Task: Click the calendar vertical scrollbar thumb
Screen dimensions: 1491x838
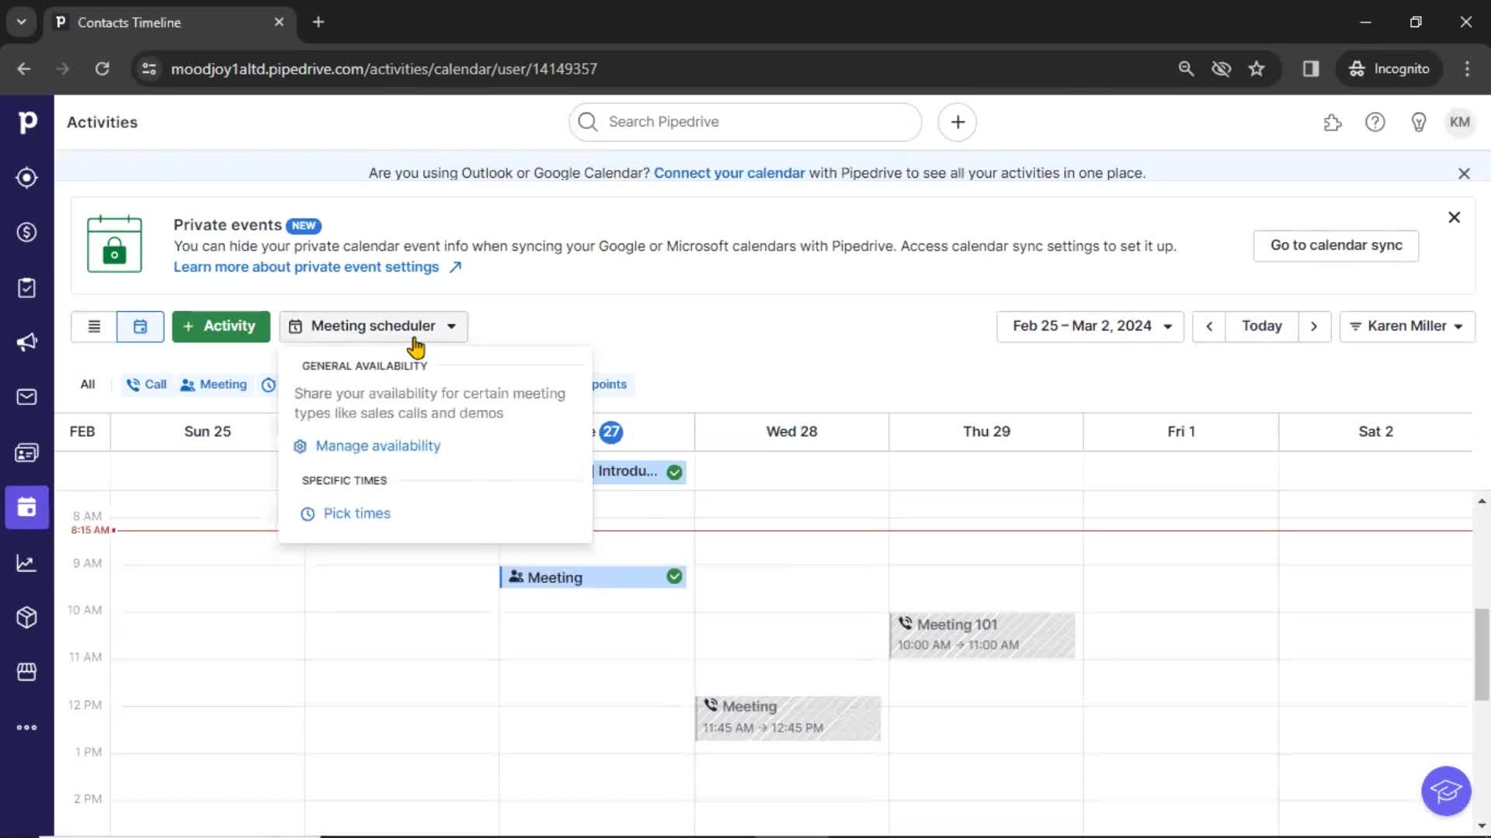Action: tap(1482, 655)
